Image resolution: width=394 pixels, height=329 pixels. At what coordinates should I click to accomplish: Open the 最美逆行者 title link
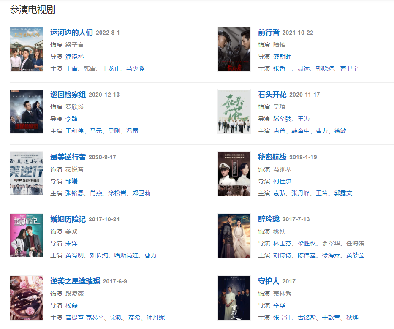pyautogui.click(x=68, y=157)
